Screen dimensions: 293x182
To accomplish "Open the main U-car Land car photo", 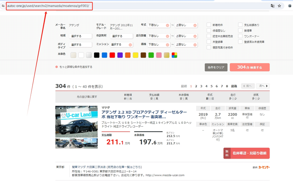I will click(x=77, y=122).
